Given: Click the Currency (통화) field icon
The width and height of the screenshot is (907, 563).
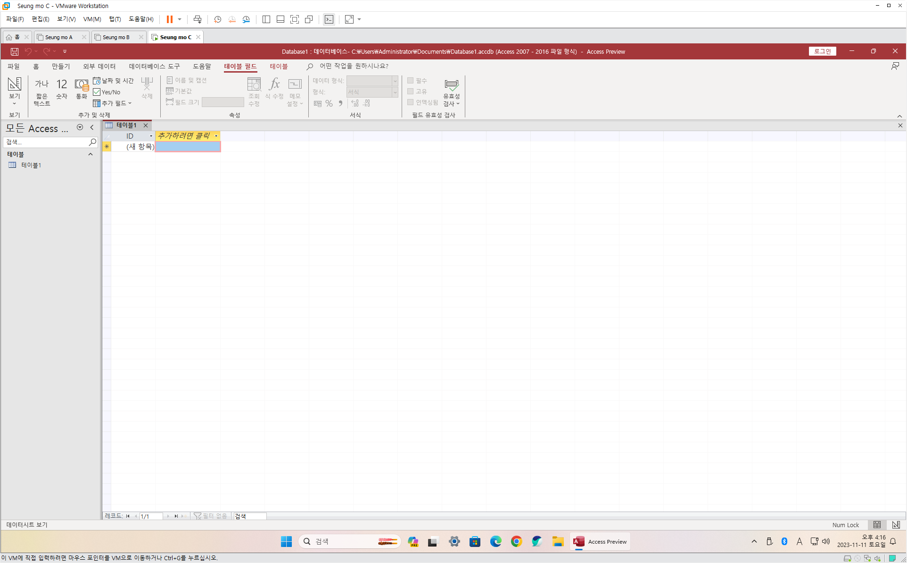Looking at the screenshot, I should click(82, 89).
